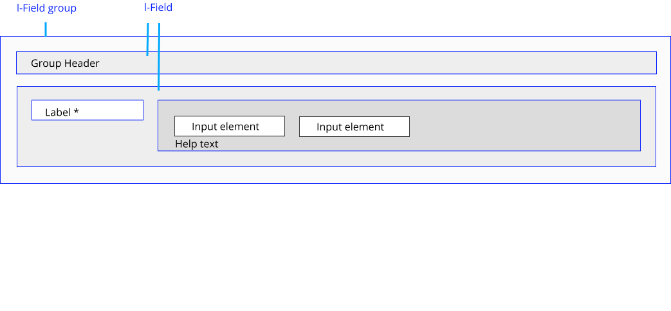Screen dimensions: 671x311
Task: Click the second Input element box
Action: 354,127
